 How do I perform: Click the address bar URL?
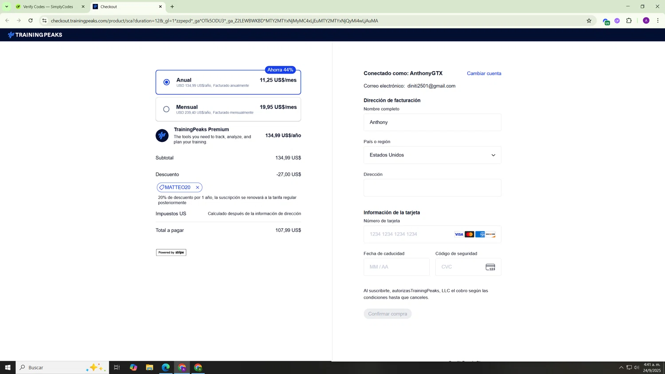point(215,21)
